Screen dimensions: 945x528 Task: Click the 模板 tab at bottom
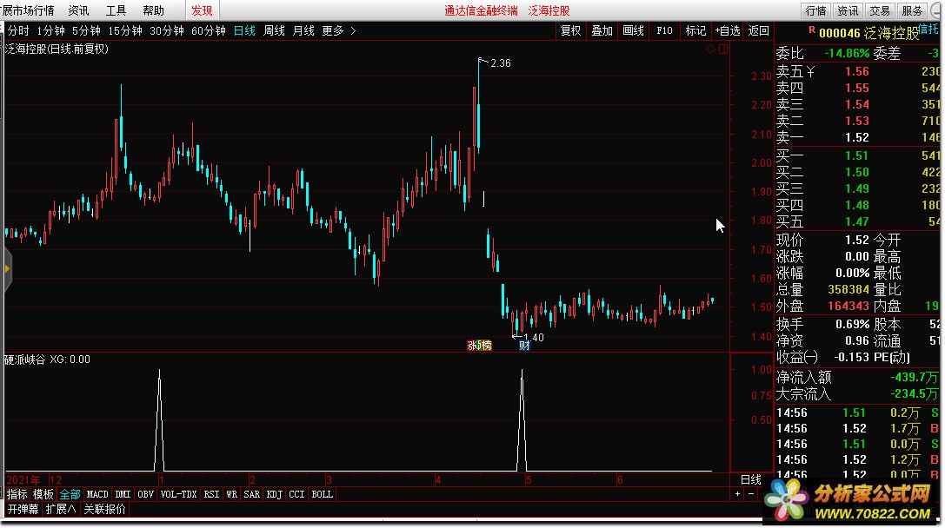(43, 494)
